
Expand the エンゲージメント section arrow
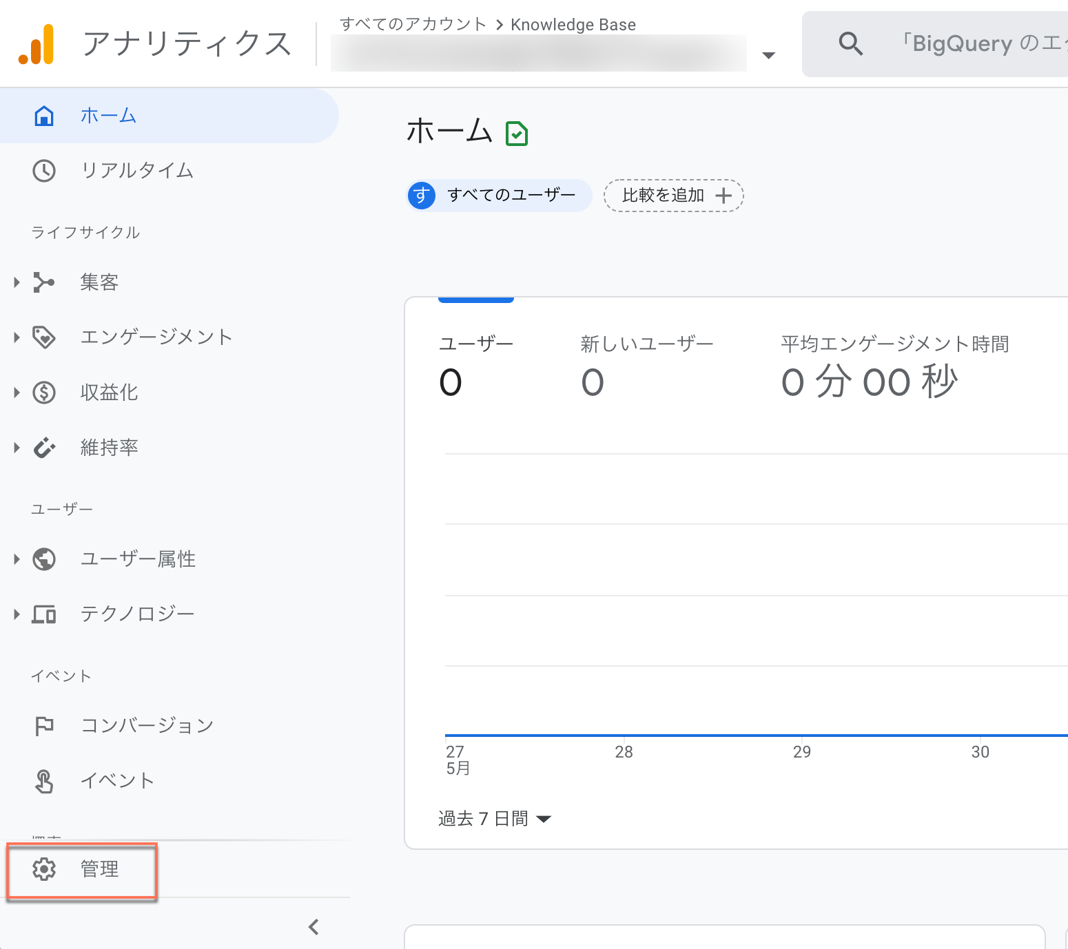pos(17,337)
